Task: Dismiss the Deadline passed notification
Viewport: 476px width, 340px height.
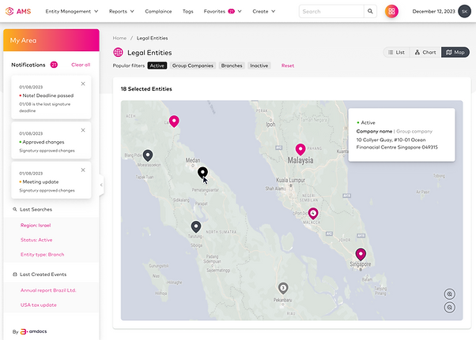Action: tap(83, 84)
